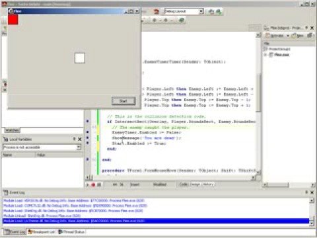
Task: Open the 'Process is not accessible' dropdown
Action: pyautogui.click(x=79, y=147)
